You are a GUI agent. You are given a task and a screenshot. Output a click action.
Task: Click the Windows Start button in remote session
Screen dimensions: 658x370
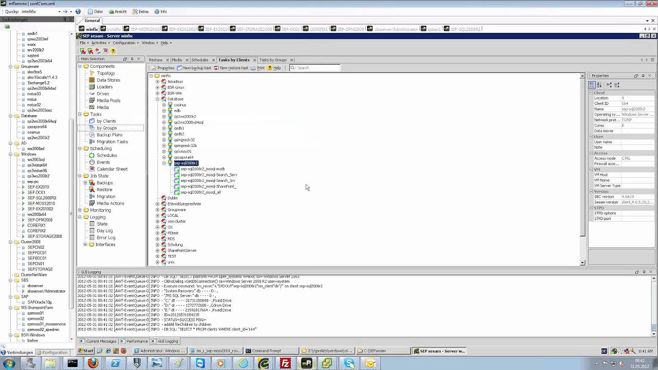point(85,351)
